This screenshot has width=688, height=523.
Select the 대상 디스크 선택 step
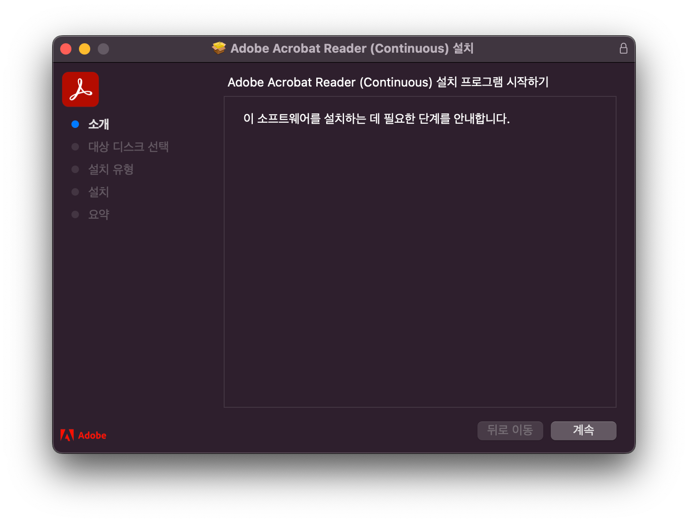tap(129, 146)
